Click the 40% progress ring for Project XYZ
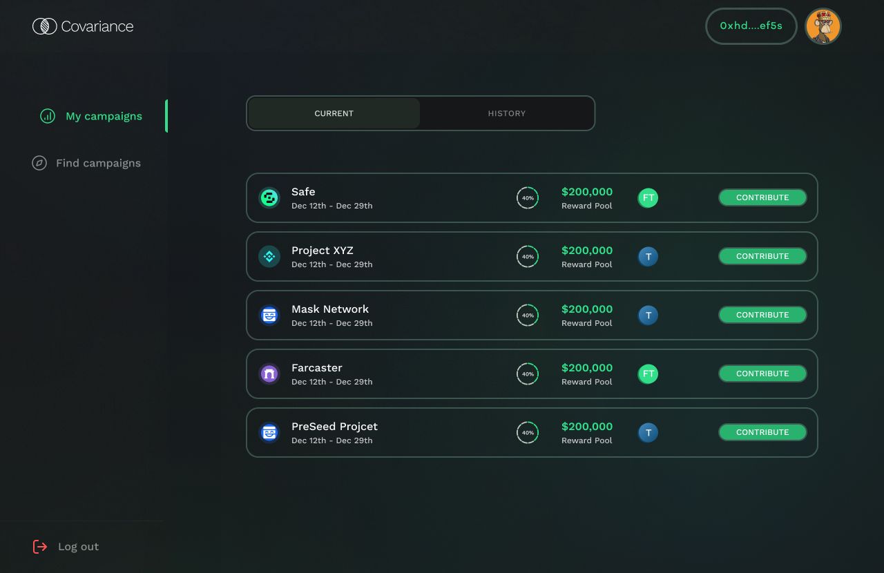 pos(528,256)
